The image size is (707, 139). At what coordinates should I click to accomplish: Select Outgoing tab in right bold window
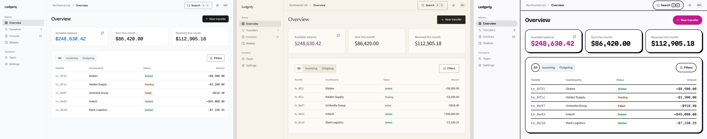point(566,68)
